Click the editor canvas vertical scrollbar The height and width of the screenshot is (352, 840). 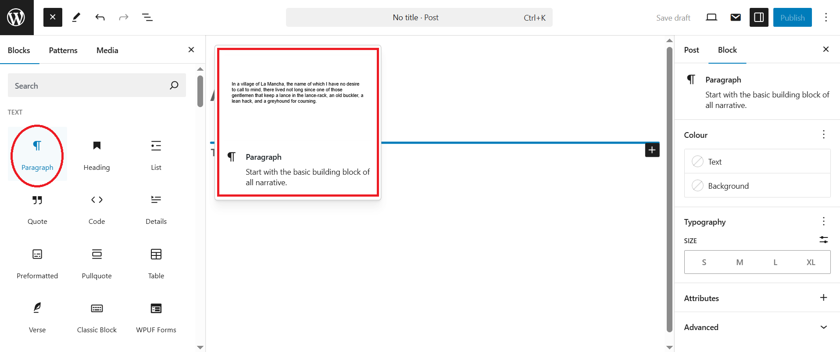coord(669,189)
